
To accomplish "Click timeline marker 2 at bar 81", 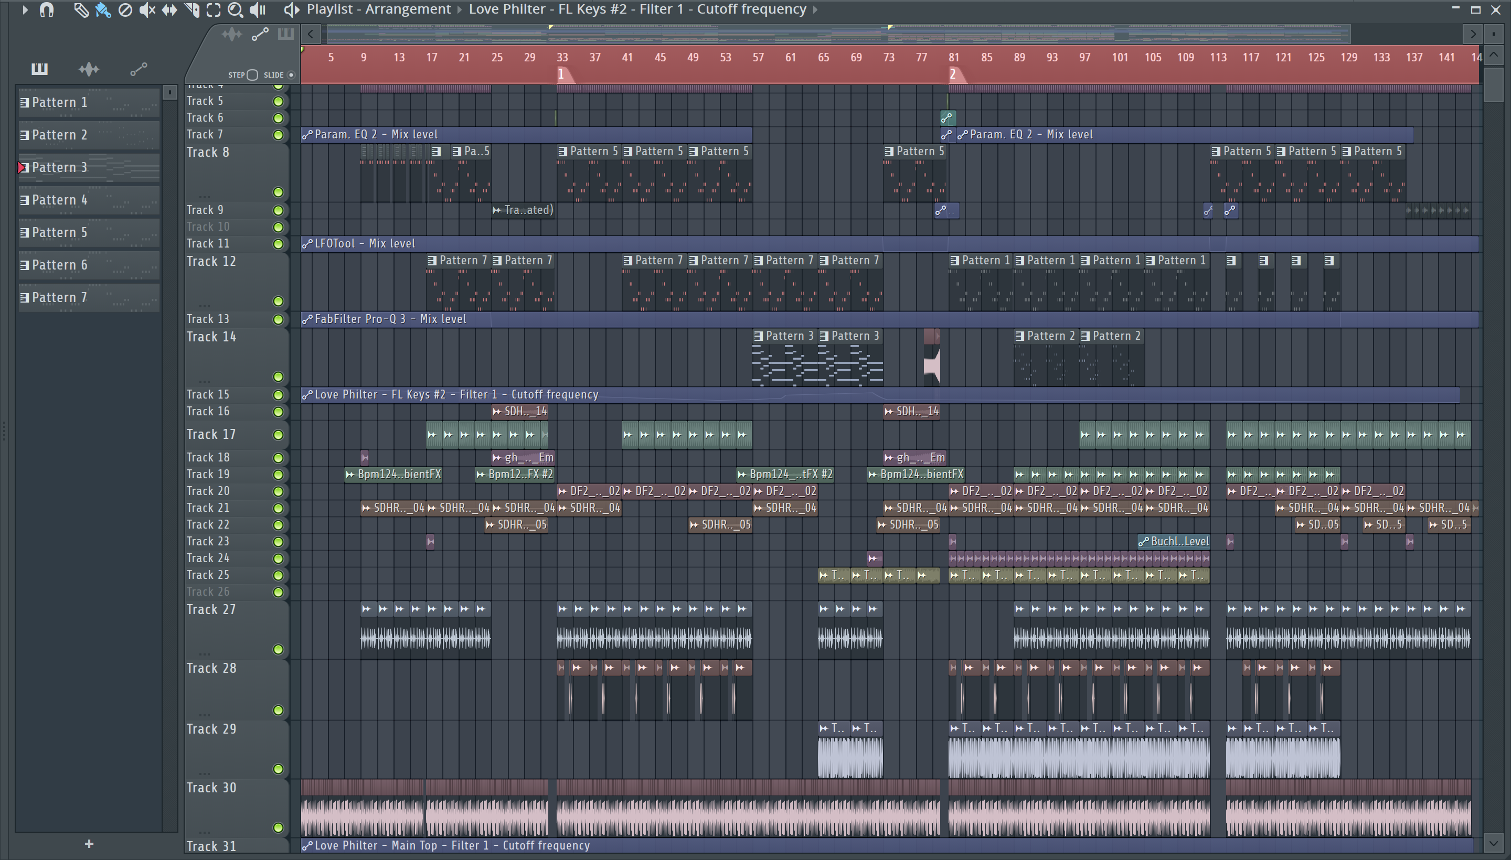I will tap(955, 75).
